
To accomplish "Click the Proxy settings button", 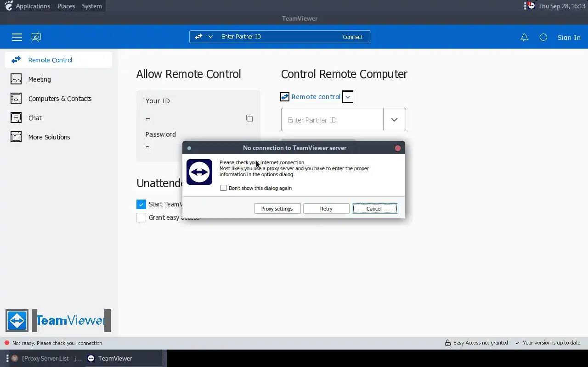I will click(x=277, y=209).
